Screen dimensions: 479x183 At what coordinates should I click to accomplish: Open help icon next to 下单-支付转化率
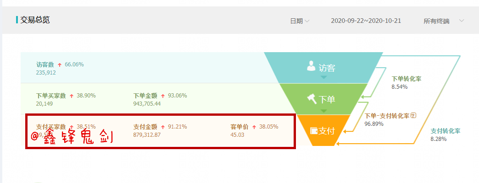pyautogui.click(x=413, y=116)
